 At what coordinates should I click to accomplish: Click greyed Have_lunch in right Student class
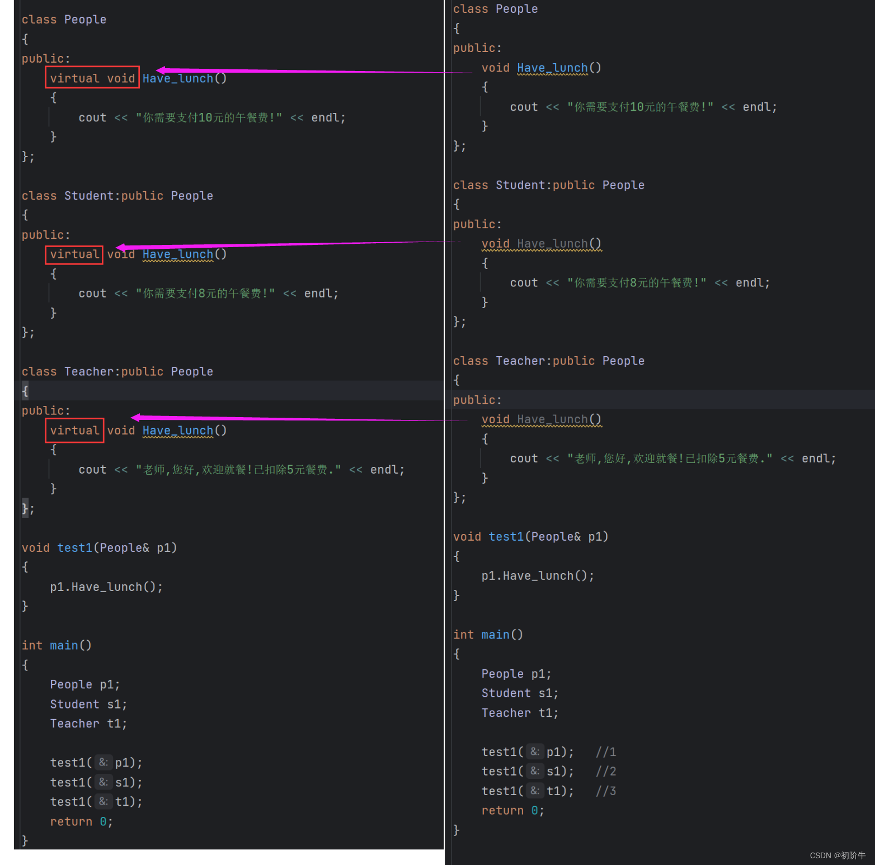point(552,244)
